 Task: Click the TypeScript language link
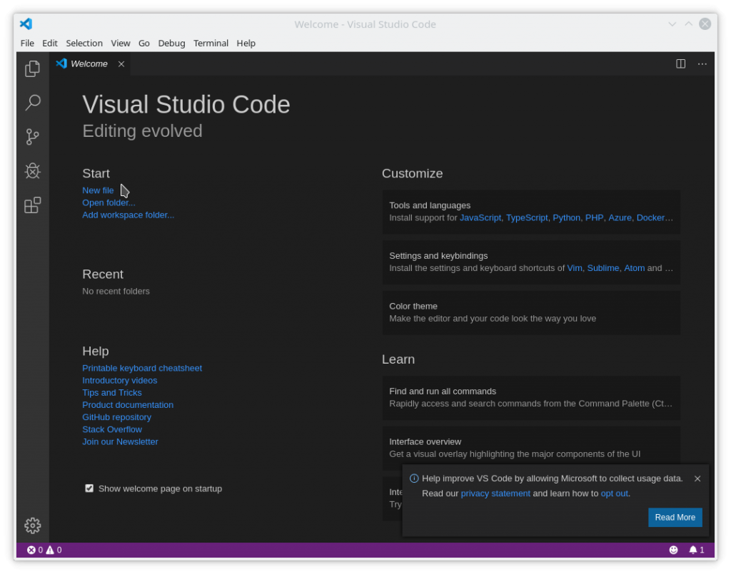pos(527,218)
